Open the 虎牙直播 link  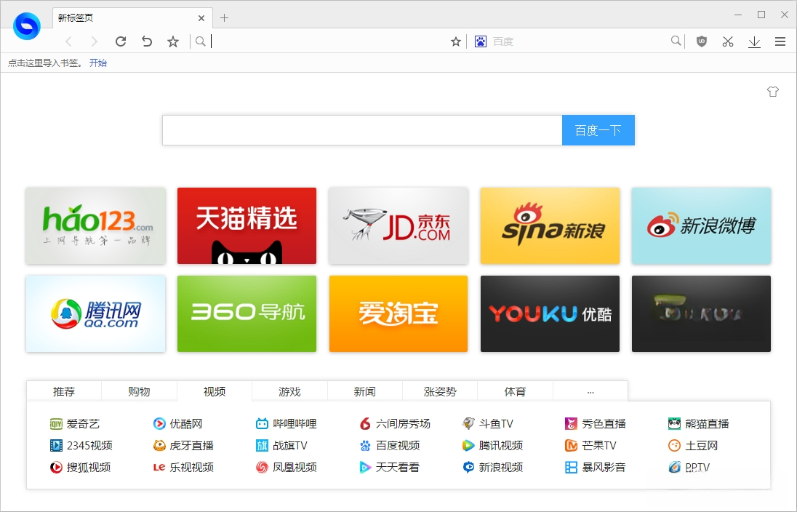coord(183,445)
